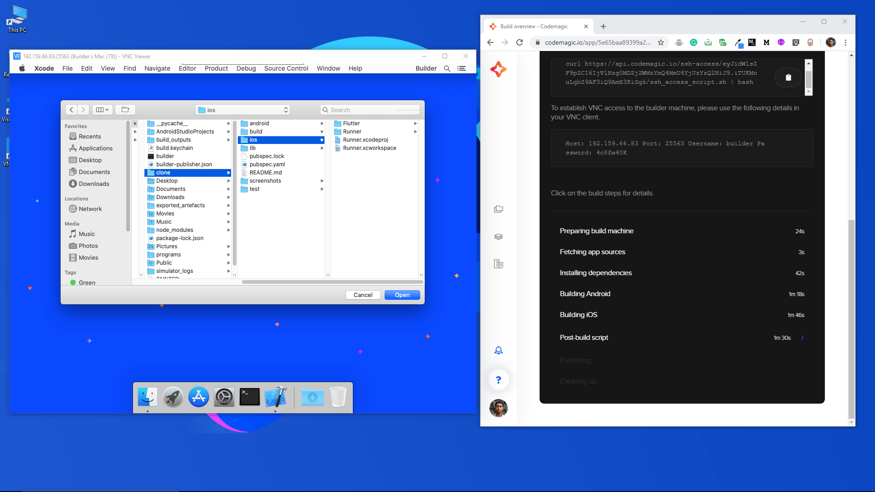Click the Xcode menu bar item
The height and width of the screenshot is (492, 875).
[x=44, y=68]
